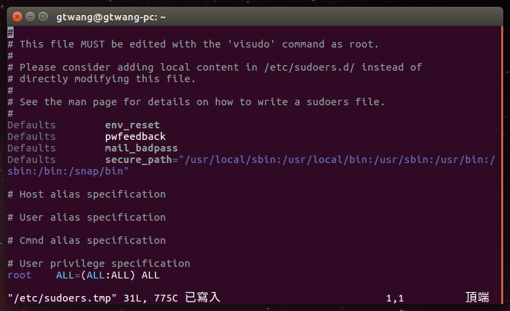Click the 1,1 cursor position indicator
510x311 pixels.
[x=395, y=298]
